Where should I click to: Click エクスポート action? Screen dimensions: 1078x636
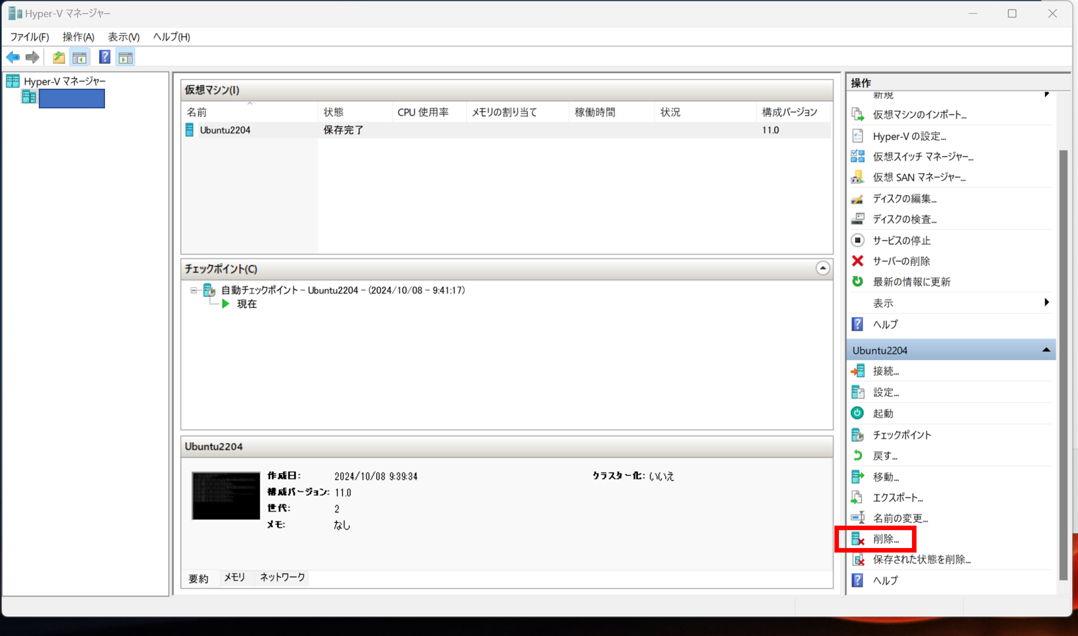(897, 498)
